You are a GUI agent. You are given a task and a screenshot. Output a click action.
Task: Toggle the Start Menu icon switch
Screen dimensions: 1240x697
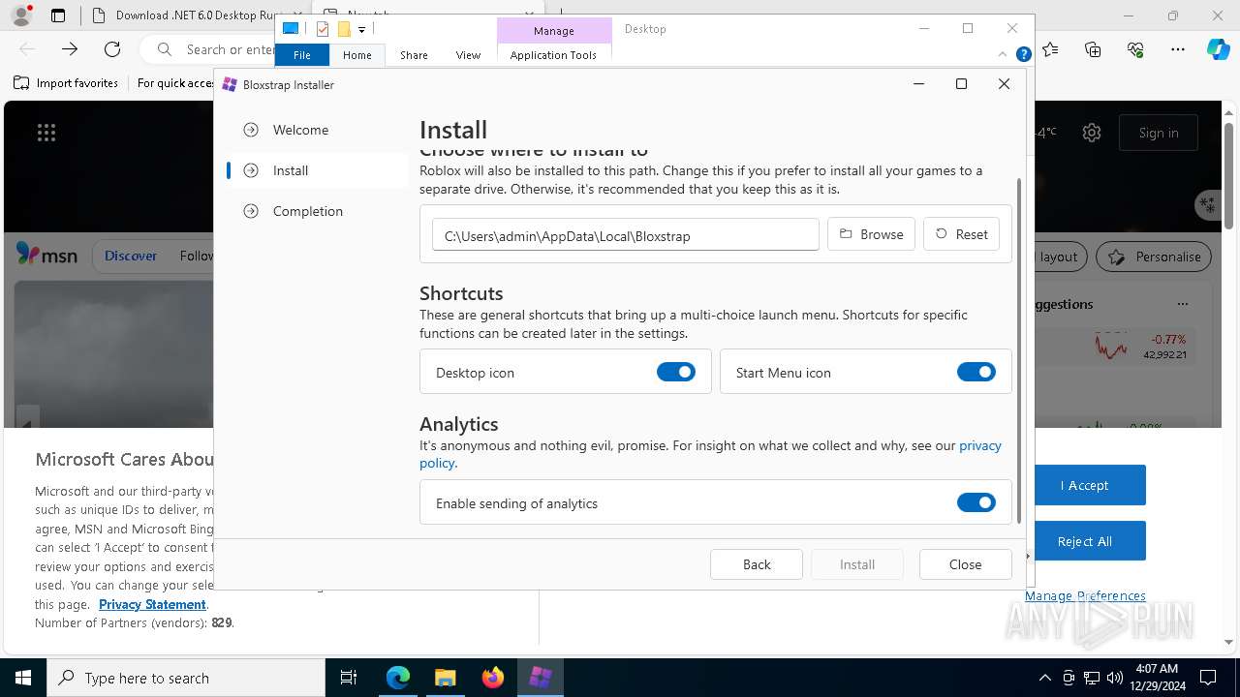976,372
